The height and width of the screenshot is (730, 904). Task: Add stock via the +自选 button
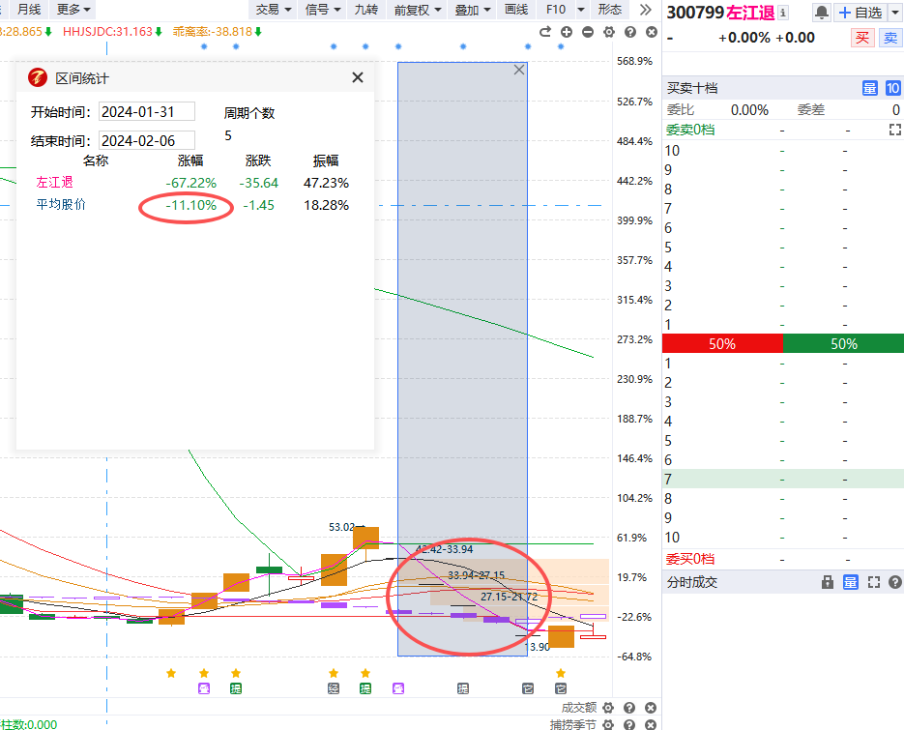pyautogui.click(x=860, y=13)
